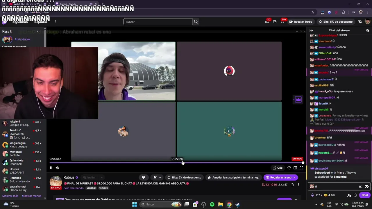
Task: Mute the stream volume
Action: [57, 168]
